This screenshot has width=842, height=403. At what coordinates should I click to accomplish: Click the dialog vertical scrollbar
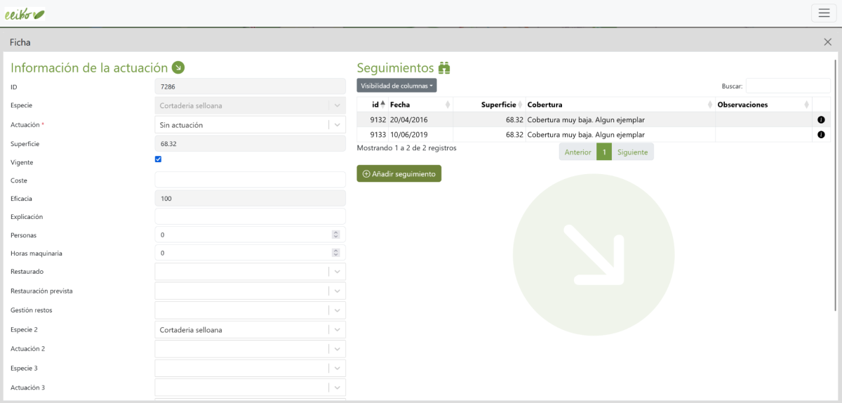tap(835, 184)
